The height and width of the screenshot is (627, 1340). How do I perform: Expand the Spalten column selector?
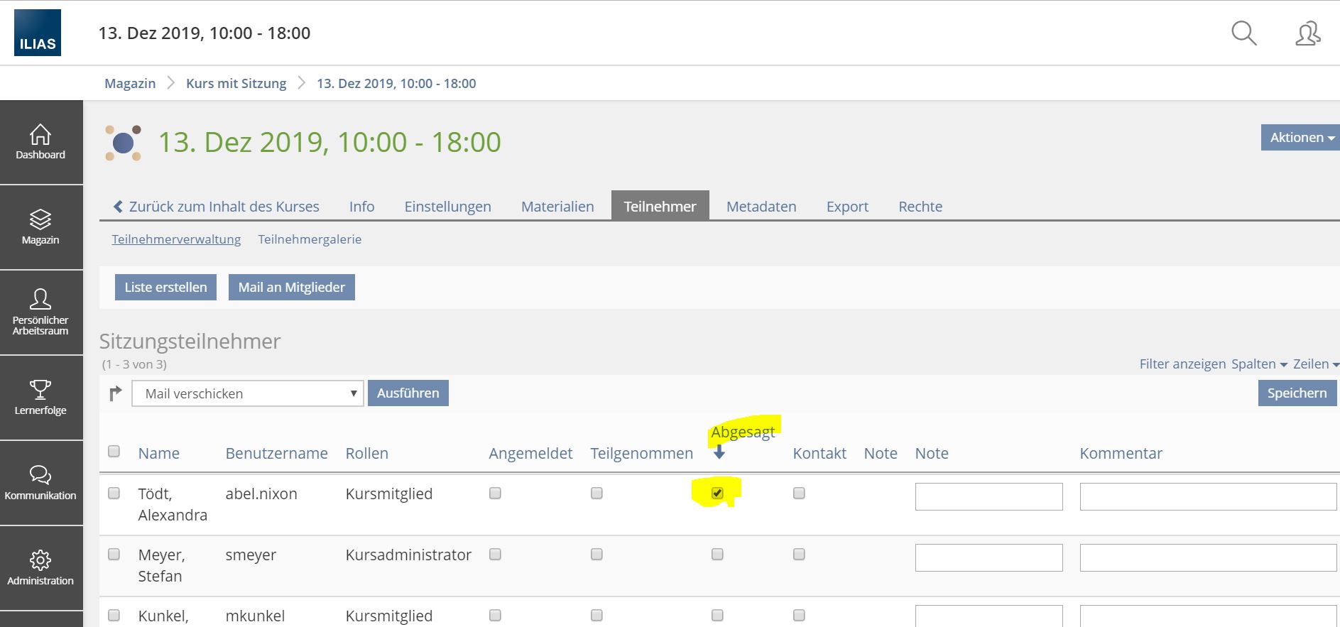[1258, 364]
